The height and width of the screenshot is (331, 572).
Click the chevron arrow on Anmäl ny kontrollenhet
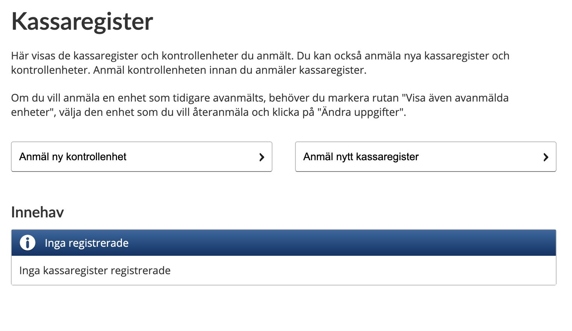pos(262,157)
